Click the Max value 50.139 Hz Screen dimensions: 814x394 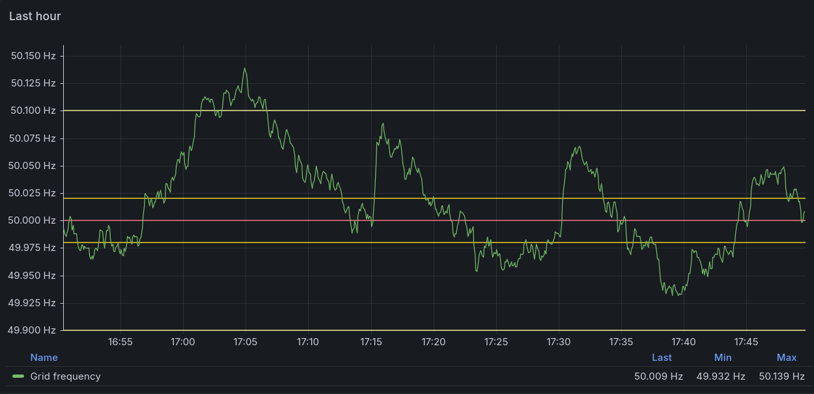(783, 376)
